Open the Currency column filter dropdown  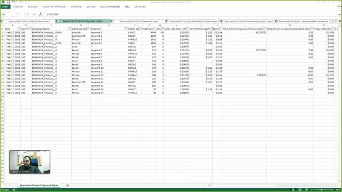(x=30, y=29)
